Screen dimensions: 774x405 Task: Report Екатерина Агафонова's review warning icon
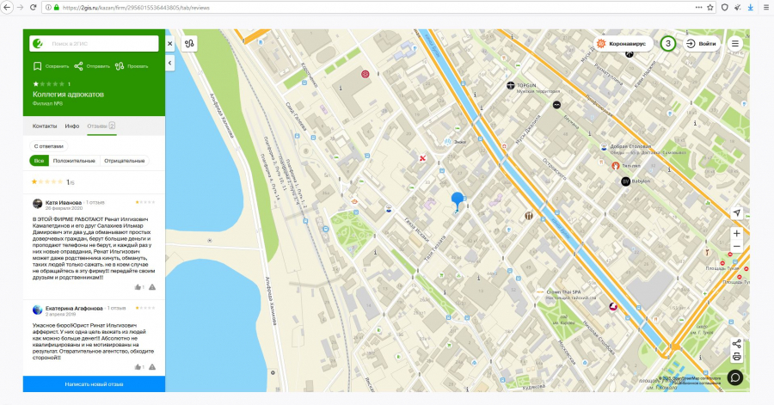(x=152, y=367)
